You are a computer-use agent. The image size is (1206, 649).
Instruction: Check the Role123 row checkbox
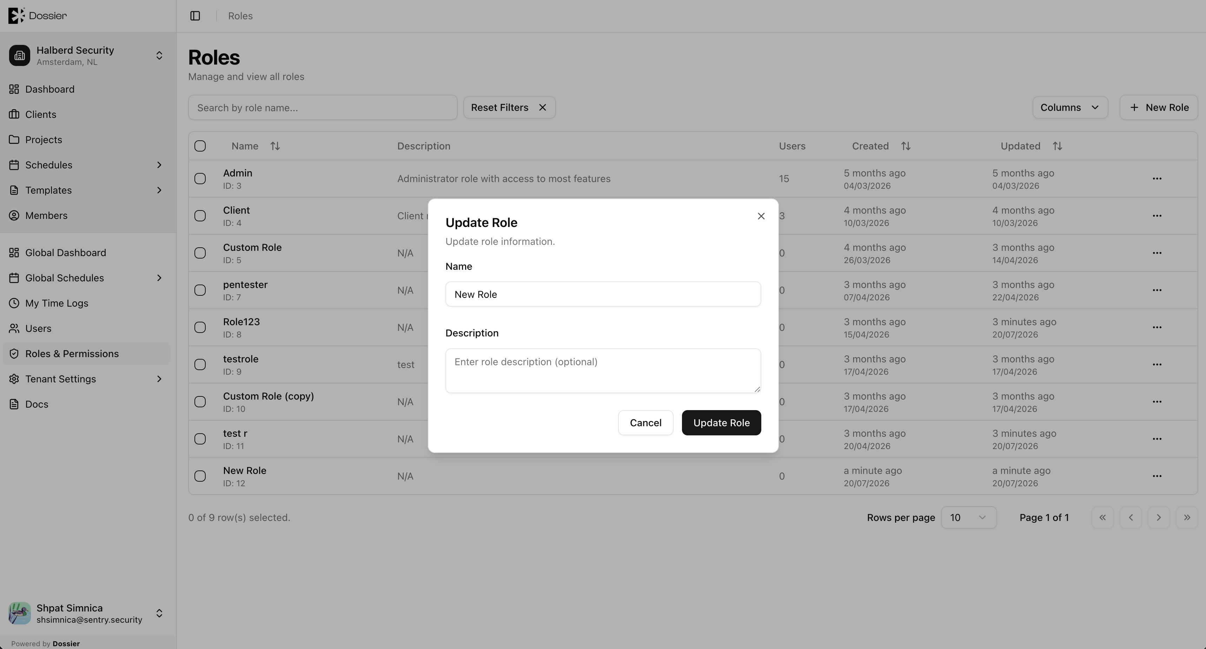click(x=200, y=327)
